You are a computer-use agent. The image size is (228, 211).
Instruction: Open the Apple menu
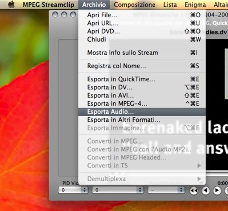11,5
